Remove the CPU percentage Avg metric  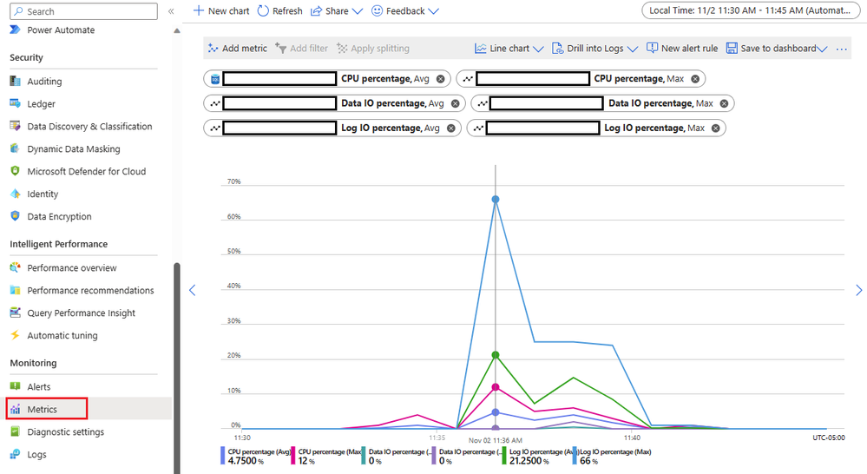[440, 79]
